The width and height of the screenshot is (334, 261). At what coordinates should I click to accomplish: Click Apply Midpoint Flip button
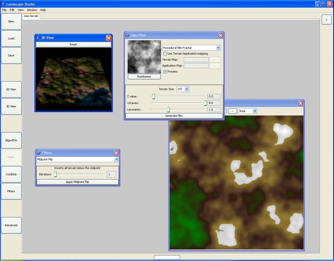(x=77, y=182)
